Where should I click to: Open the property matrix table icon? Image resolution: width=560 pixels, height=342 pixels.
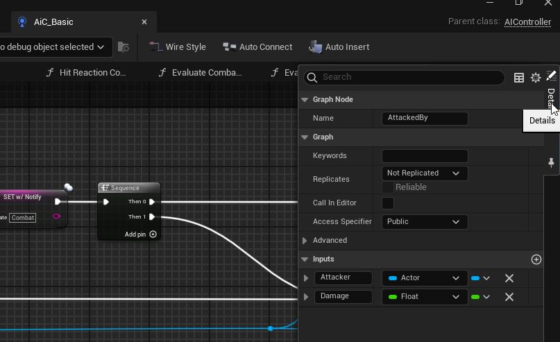[x=518, y=78]
